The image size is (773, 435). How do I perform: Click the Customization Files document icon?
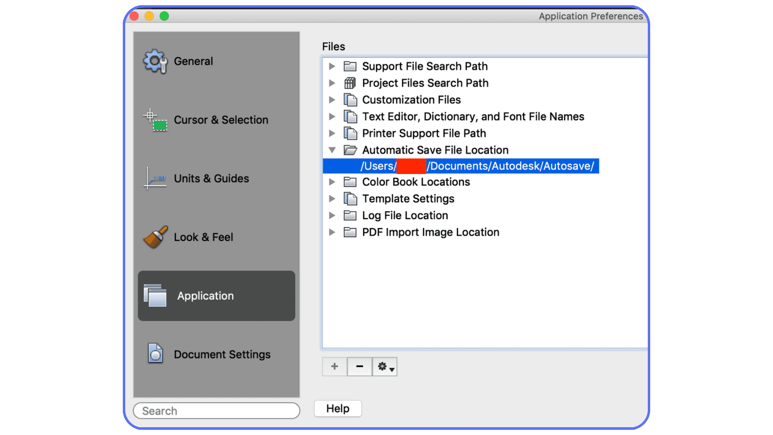tap(350, 99)
